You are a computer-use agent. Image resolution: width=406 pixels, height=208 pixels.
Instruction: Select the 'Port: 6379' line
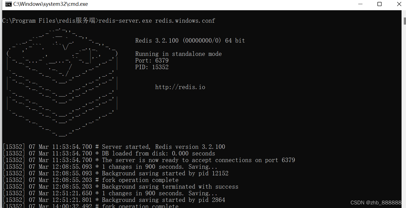point(152,60)
